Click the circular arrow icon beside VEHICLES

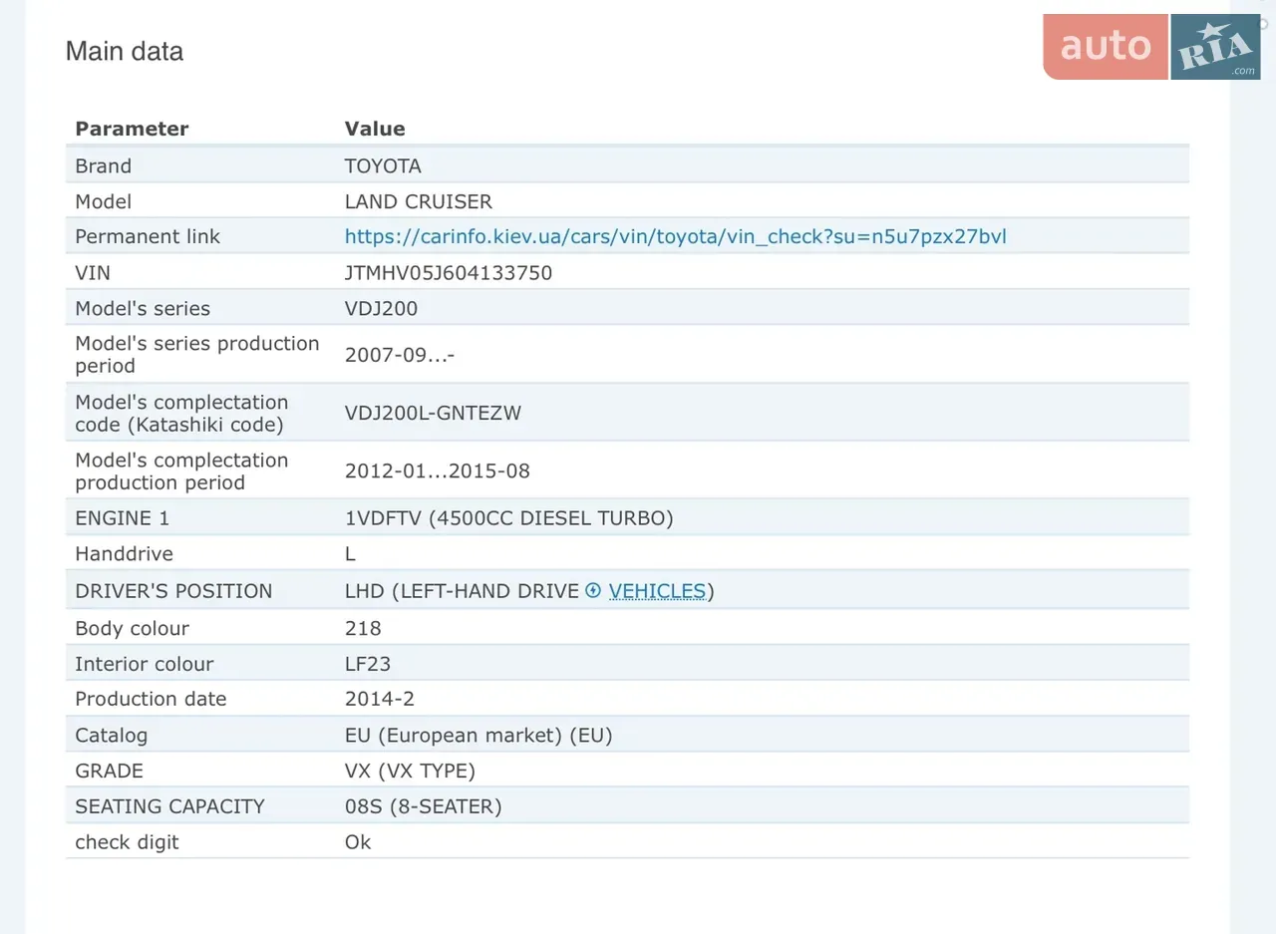[594, 590]
